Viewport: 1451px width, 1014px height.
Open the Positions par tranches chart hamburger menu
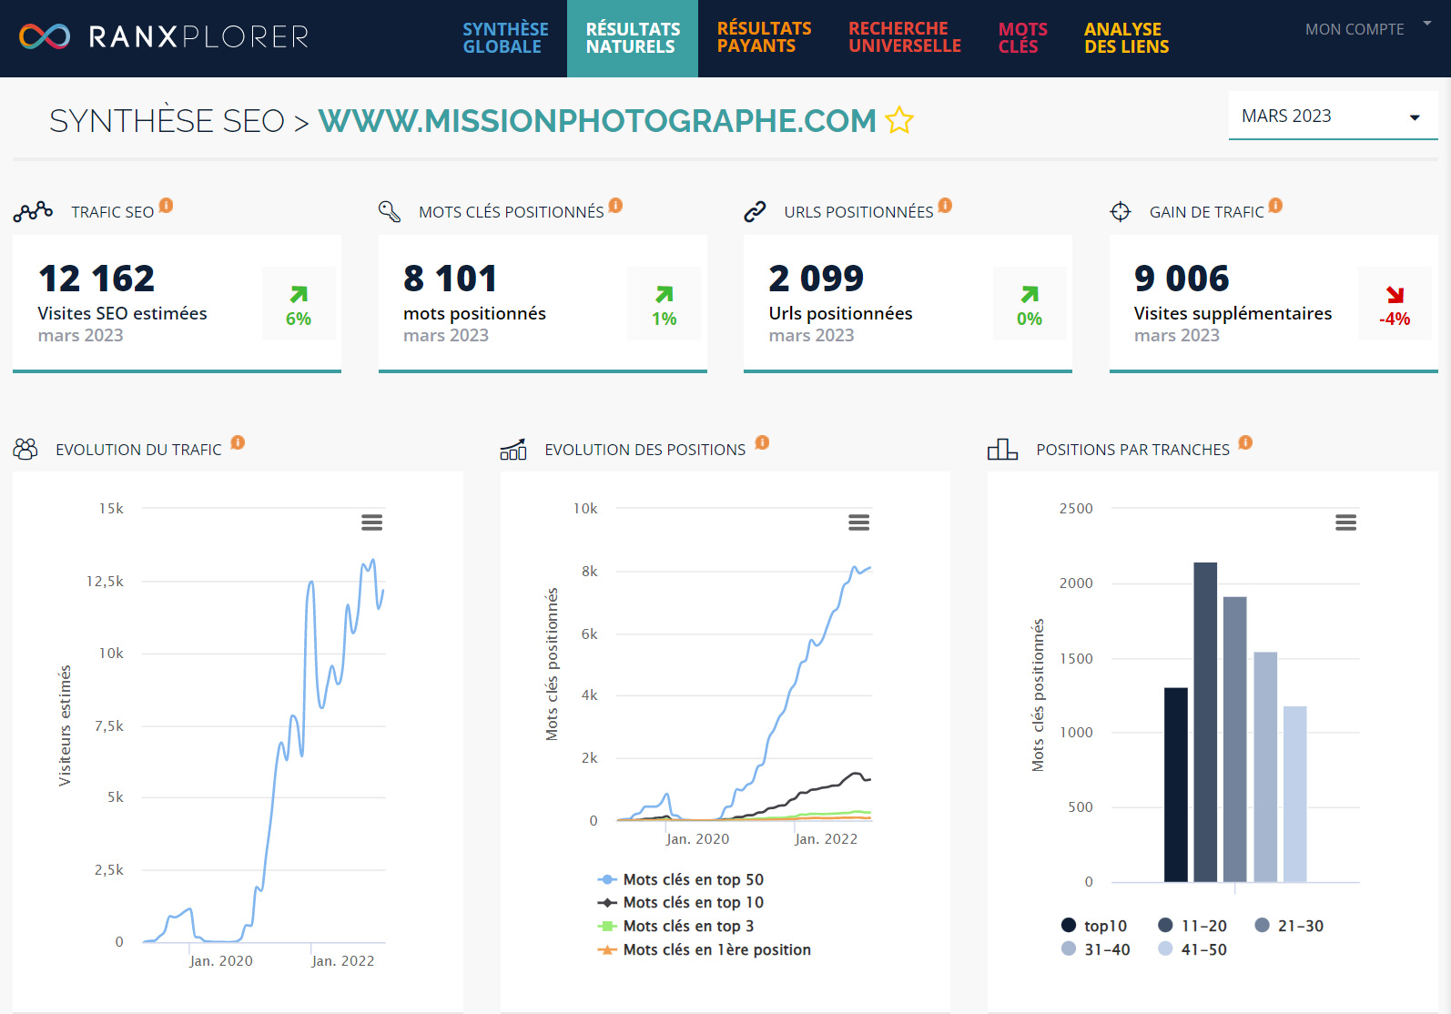(x=1345, y=522)
